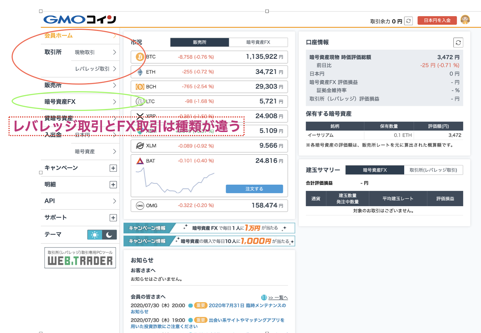Open 2020年7月31日 臨時メンテナンス notice
Viewport: 481px width, 333px height.
208,309
